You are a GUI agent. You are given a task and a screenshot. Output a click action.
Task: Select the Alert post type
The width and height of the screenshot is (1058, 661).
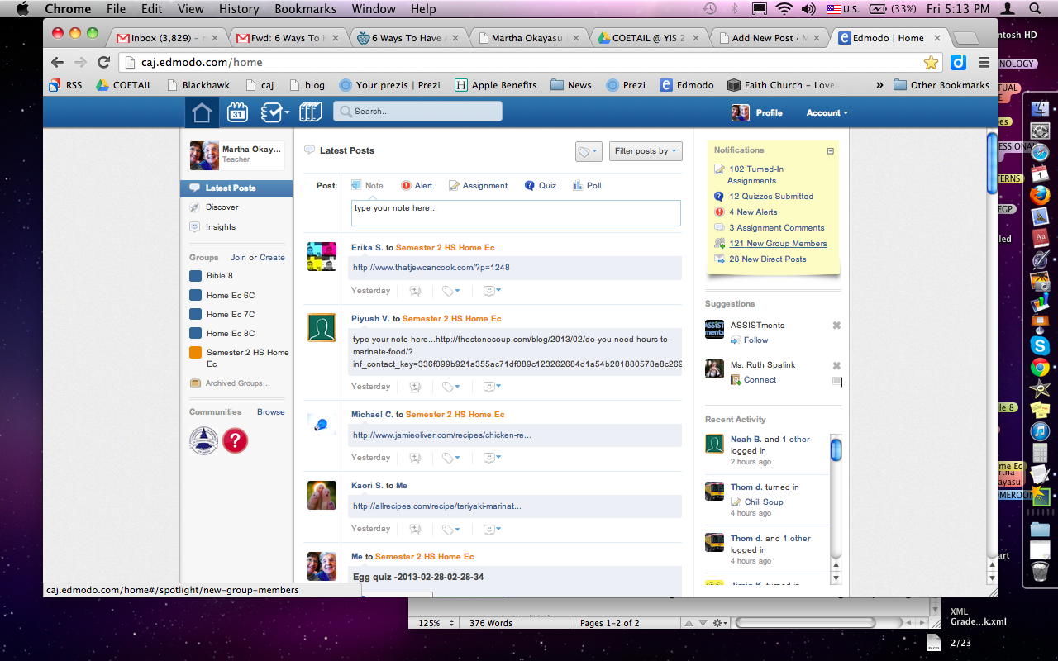point(417,185)
